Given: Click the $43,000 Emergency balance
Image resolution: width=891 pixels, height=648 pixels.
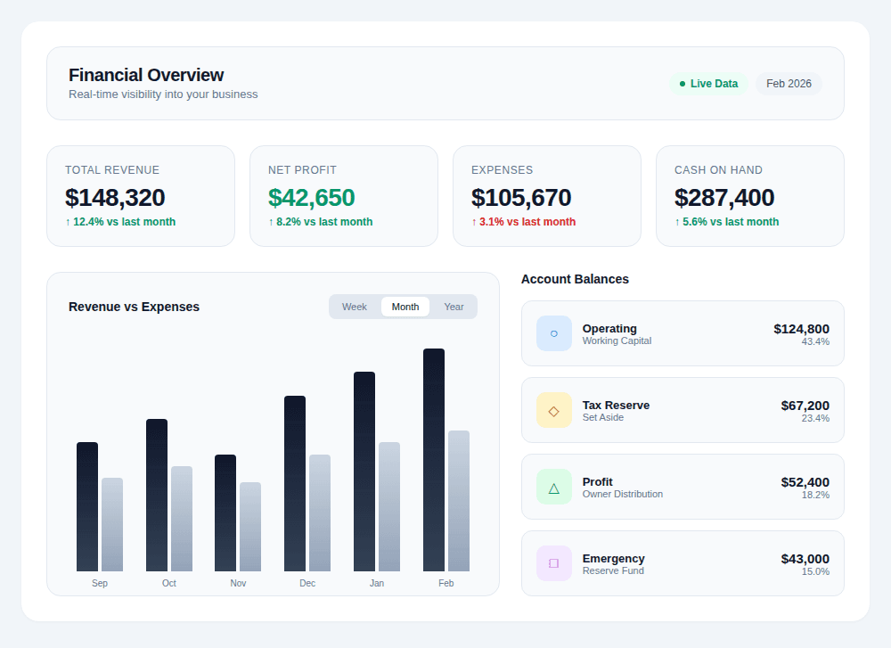Looking at the screenshot, I should pos(805,560).
